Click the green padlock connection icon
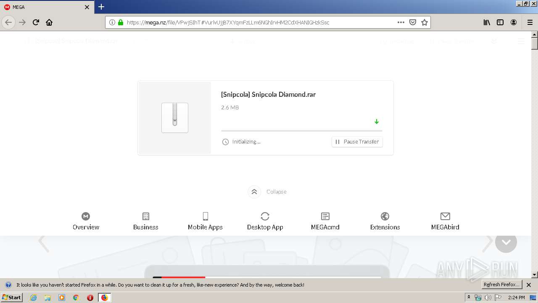This screenshot has width=538, height=303. (121, 22)
